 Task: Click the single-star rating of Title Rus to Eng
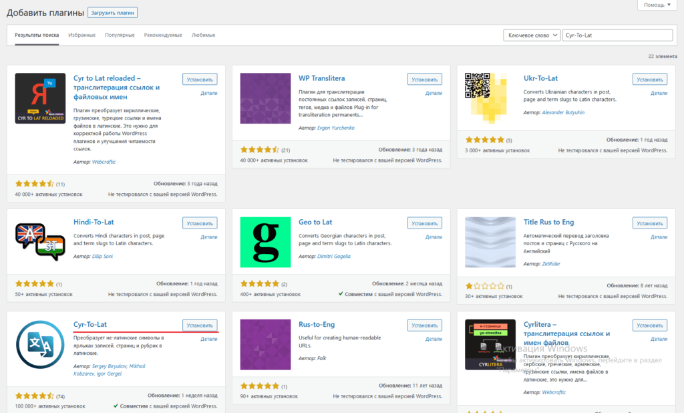pos(485,286)
